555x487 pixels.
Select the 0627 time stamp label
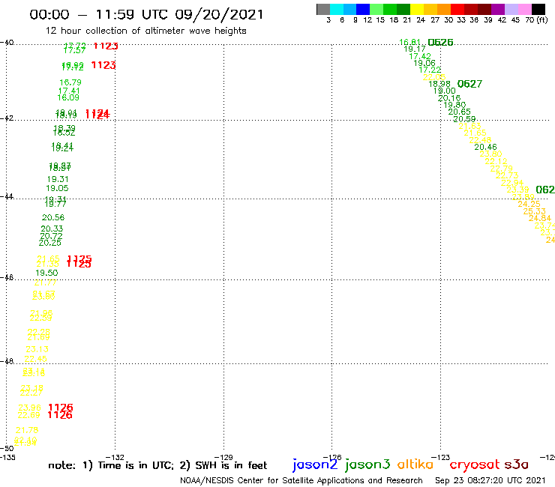[x=469, y=84]
